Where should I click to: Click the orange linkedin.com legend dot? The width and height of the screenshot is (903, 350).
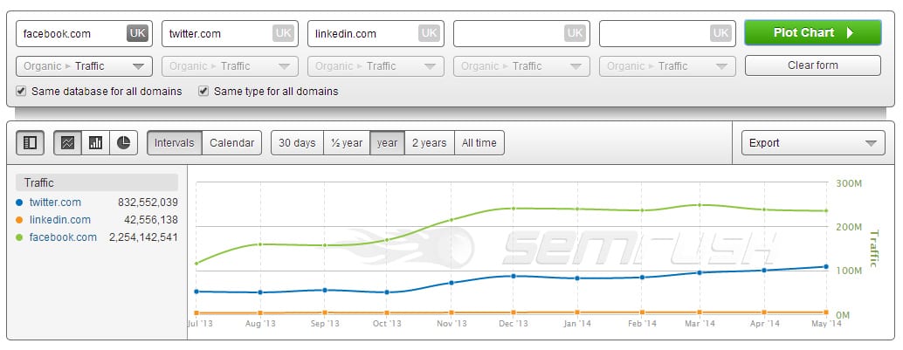(19, 219)
